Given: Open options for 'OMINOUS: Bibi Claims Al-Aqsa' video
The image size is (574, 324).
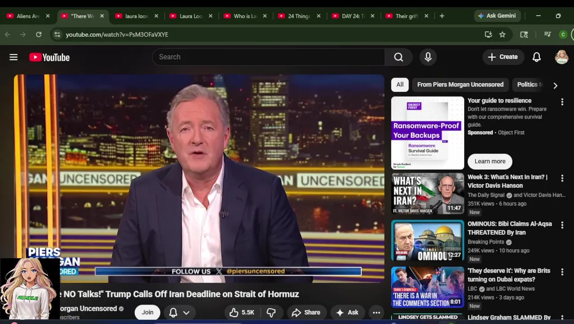Looking at the screenshot, I should (562, 225).
